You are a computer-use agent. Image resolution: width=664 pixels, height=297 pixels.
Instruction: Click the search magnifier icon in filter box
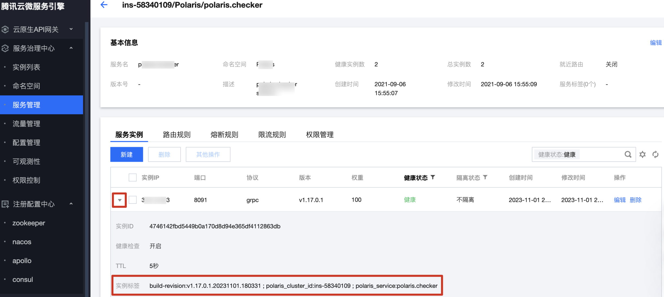click(x=628, y=154)
